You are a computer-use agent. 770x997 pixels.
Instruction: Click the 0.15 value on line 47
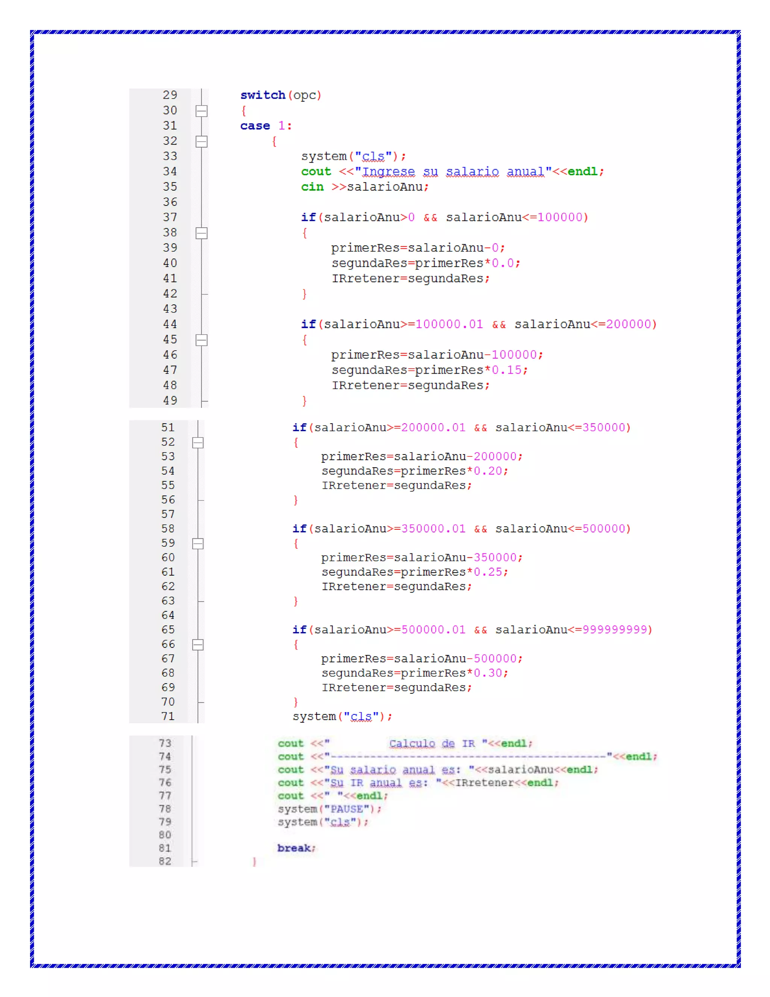(506, 370)
